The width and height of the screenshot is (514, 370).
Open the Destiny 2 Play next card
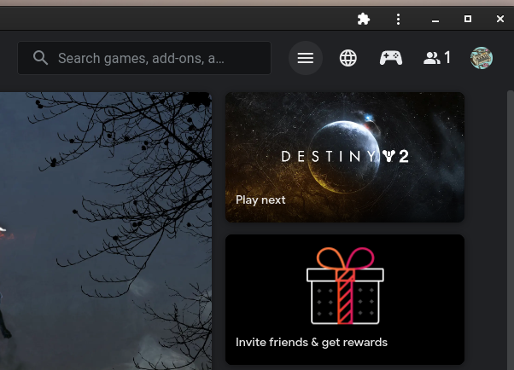click(345, 157)
